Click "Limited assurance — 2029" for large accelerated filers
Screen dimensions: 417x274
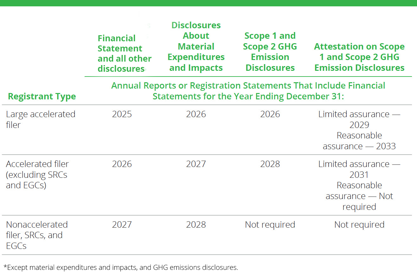pos(359,119)
